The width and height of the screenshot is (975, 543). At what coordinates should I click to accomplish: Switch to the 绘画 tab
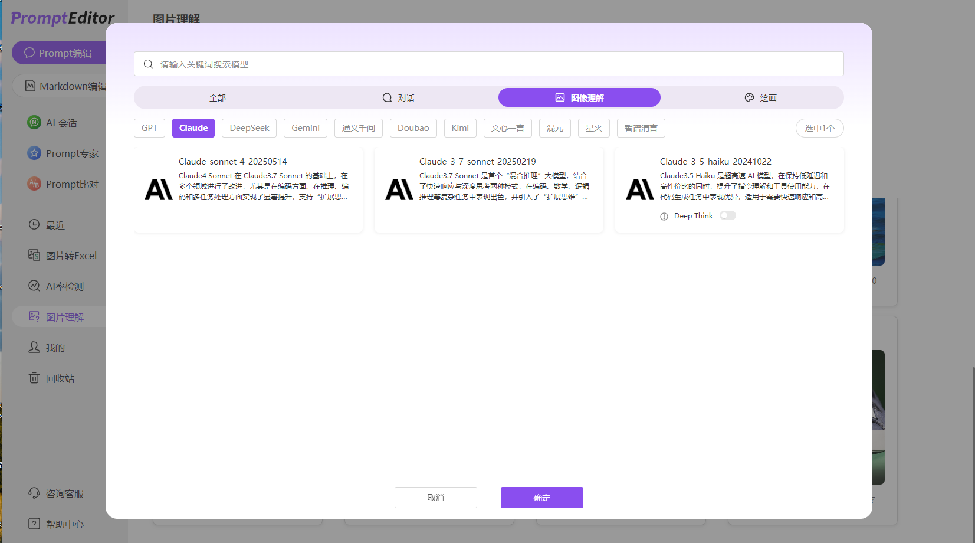pyautogui.click(x=761, y=97)
